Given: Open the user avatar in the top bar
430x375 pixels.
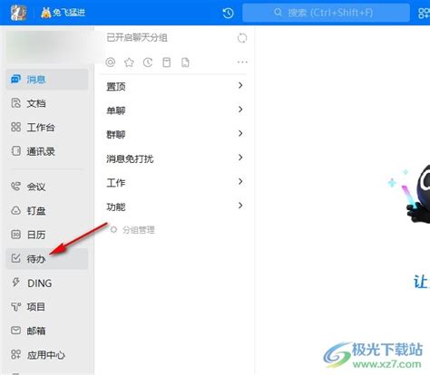Looking at the screenshot, I should 19,13.
